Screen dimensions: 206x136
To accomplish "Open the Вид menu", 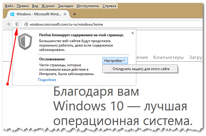I will click(x=35, y=6).
